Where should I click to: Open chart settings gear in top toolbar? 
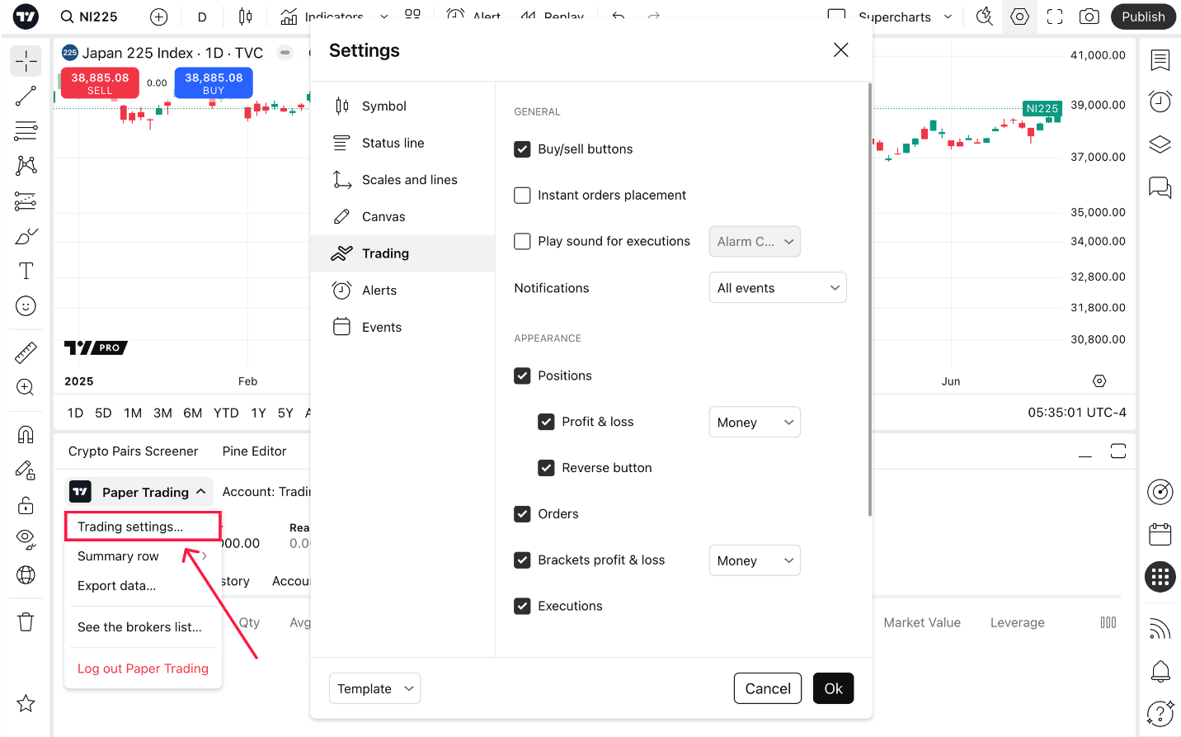click(x=1020, y=17)
